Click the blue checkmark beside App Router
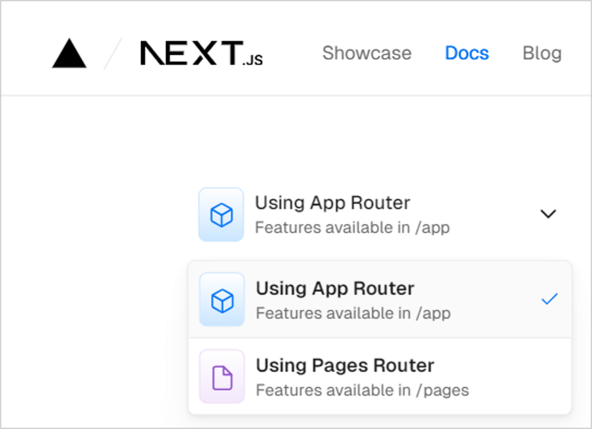 pyautogui.click(x=549, y=299)
